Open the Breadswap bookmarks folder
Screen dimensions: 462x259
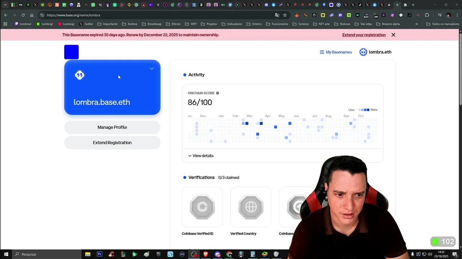[x=152, y=24]
